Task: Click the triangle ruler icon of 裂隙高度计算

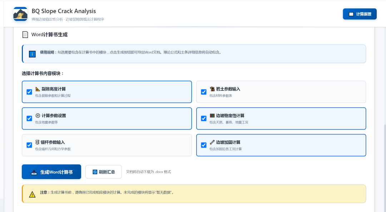Action: [38, 89]
